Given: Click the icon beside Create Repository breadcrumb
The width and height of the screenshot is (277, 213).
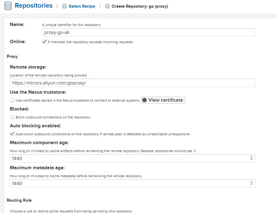Looking at the screenshot, I should [107, 6].
